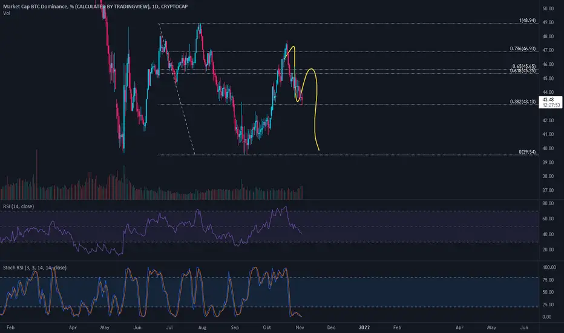Select the Fibonacci level 0(39.54) label
The height and width of the screenshot is (333, 564).
pos(527,152)
